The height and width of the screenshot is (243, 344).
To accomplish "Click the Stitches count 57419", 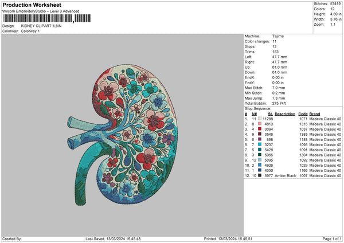I will point(335,4).
